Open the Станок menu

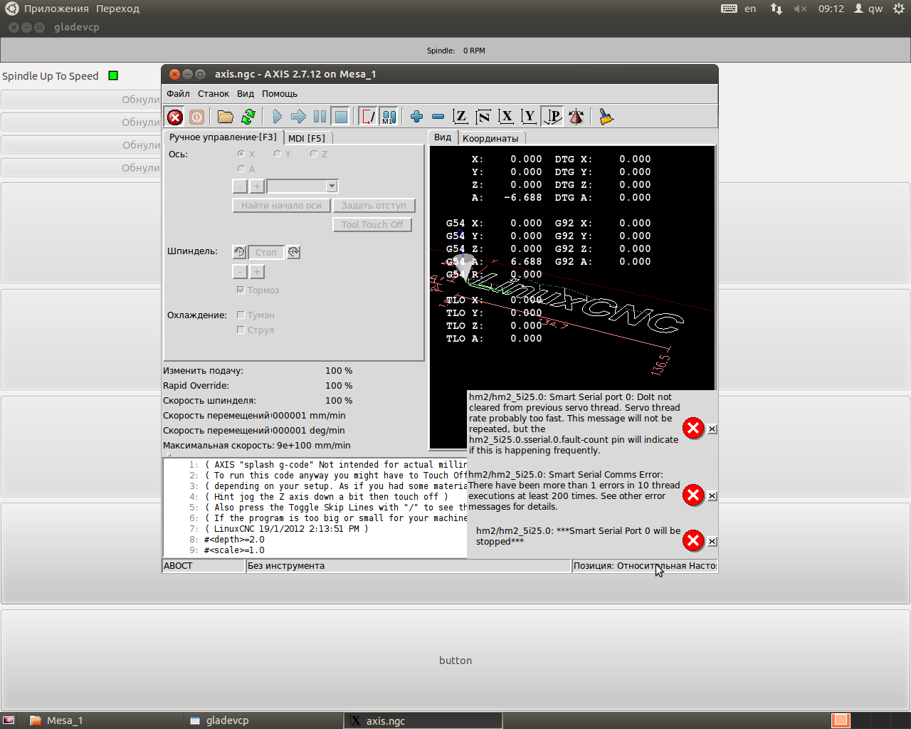tap(214, 94)
